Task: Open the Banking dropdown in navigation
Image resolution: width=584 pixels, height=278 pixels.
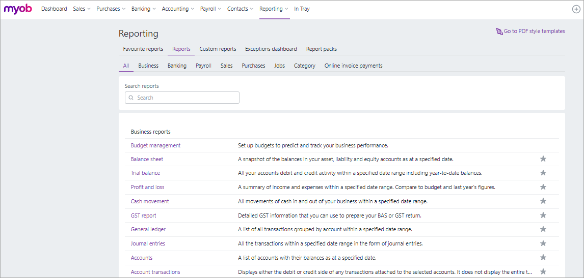Action: pos(143,9)
